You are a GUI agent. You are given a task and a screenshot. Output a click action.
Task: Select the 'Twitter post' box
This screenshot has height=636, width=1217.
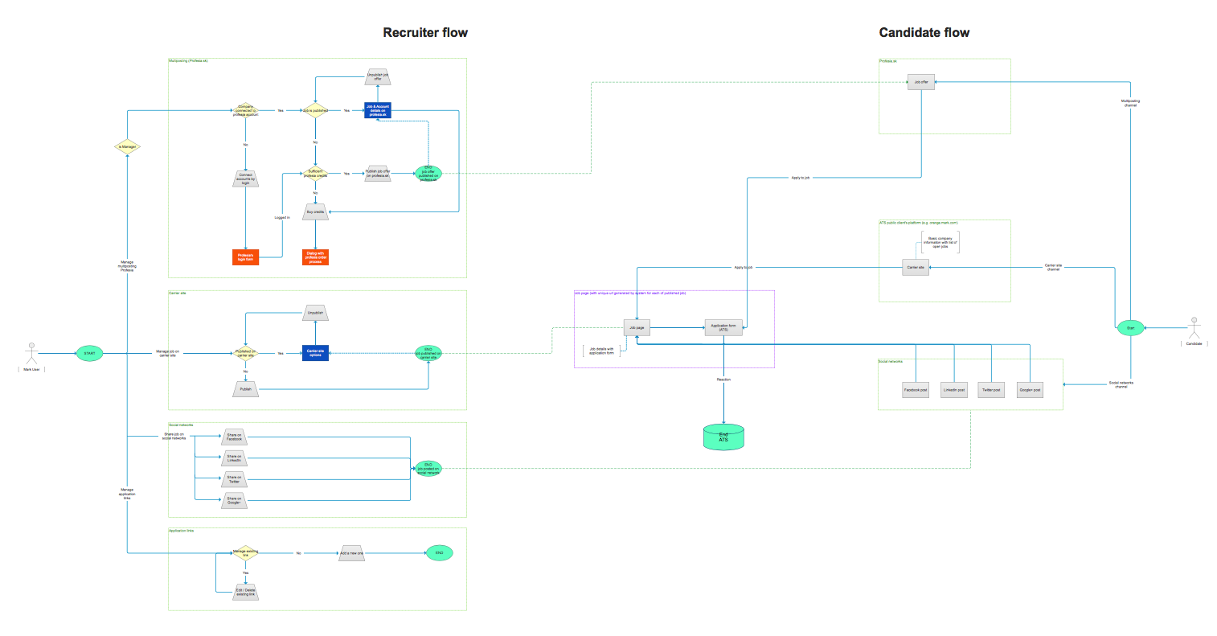point(991,390)
